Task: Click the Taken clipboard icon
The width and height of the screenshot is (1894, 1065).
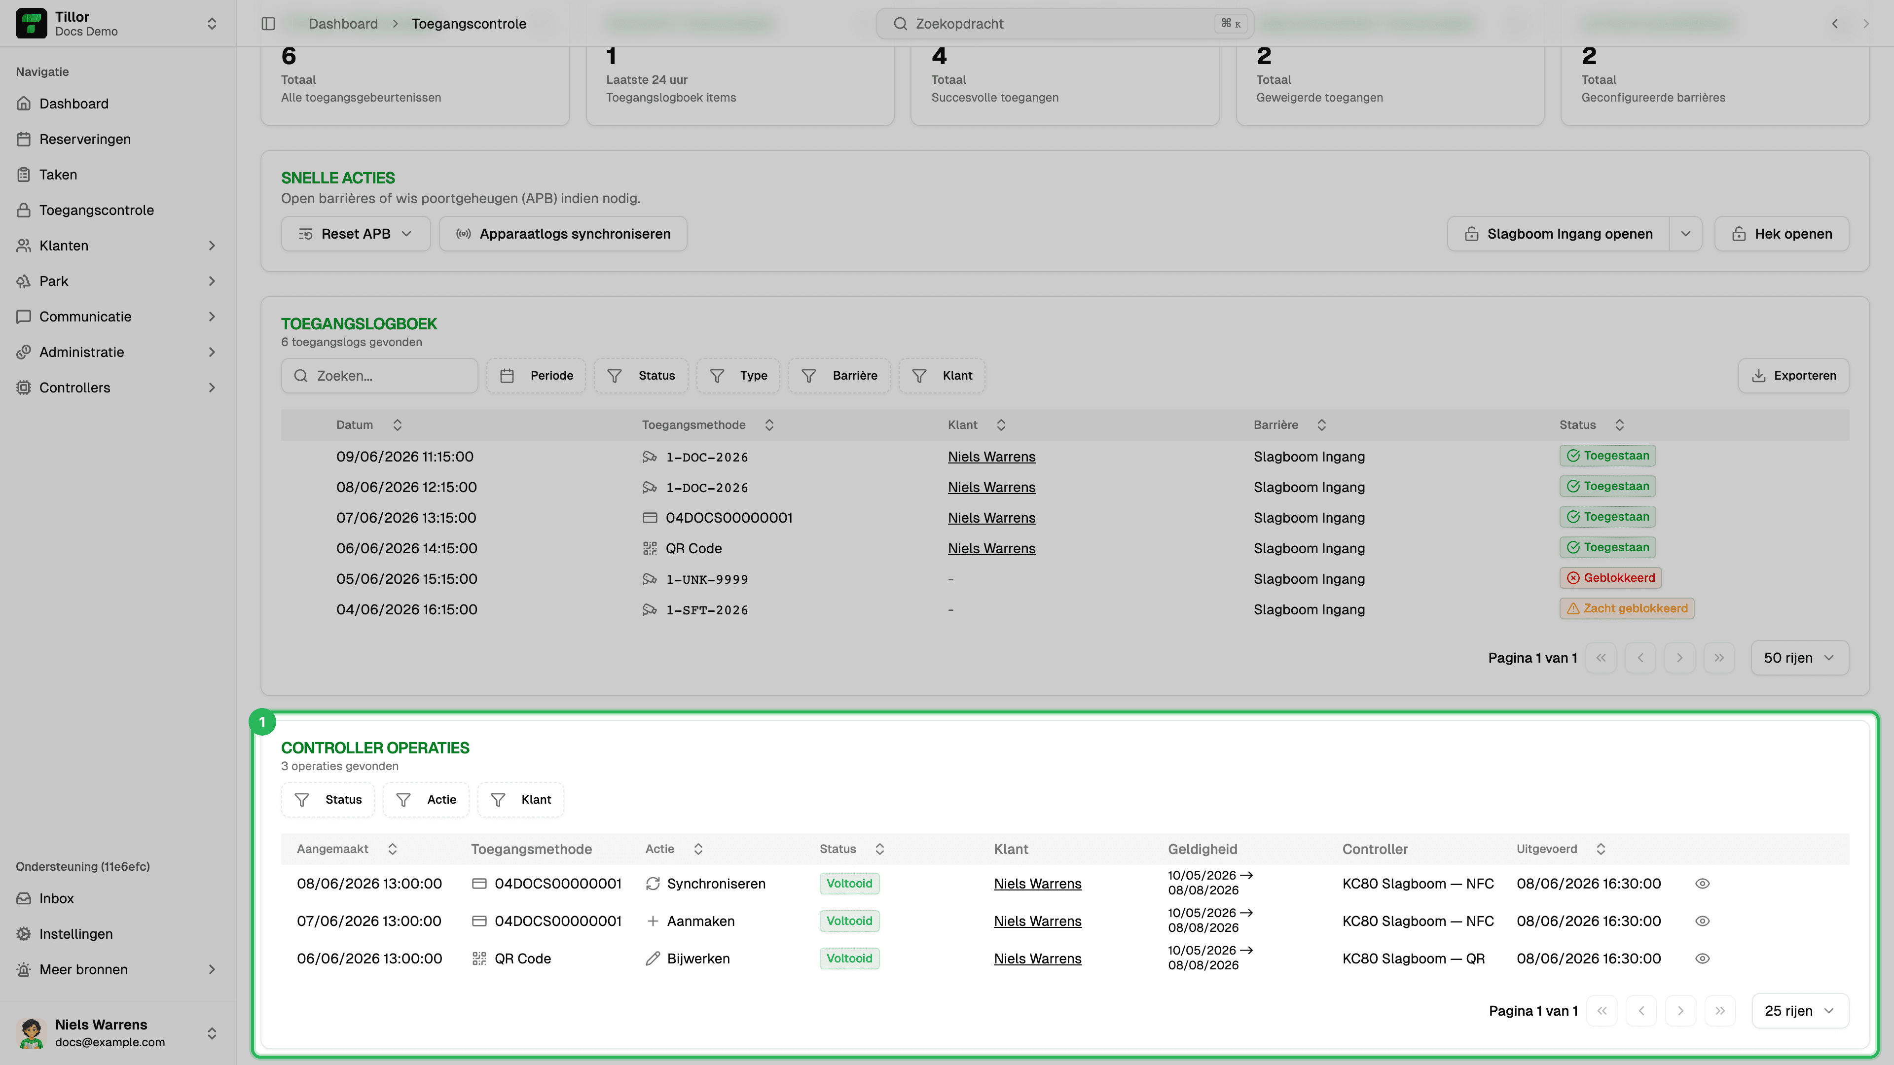Action: 24,175
